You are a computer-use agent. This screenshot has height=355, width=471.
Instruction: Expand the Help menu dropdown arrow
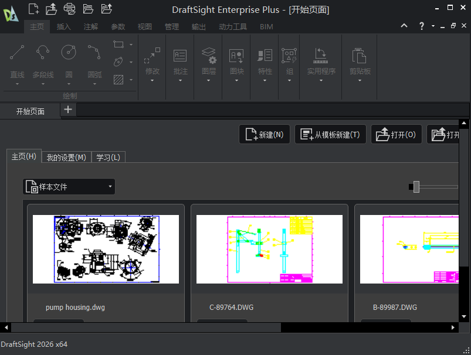pyautogui.click(x=433, y=26)
